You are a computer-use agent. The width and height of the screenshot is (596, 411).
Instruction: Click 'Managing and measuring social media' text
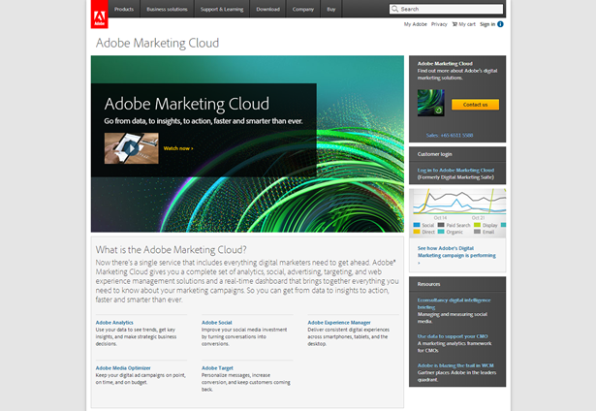coord(452,318)
